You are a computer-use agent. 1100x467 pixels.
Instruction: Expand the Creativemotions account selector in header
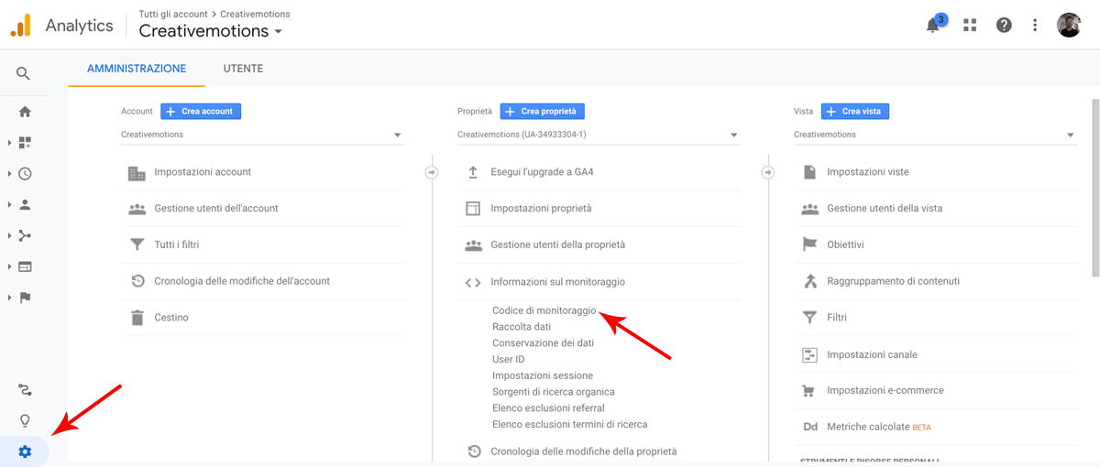click(211, 31)
